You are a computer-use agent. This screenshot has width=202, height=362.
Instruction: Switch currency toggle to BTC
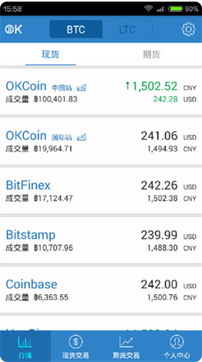coord(76,29)
